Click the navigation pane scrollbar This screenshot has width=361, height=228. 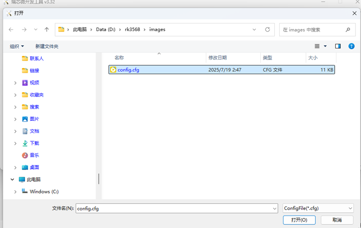click(x=99, y=178)
